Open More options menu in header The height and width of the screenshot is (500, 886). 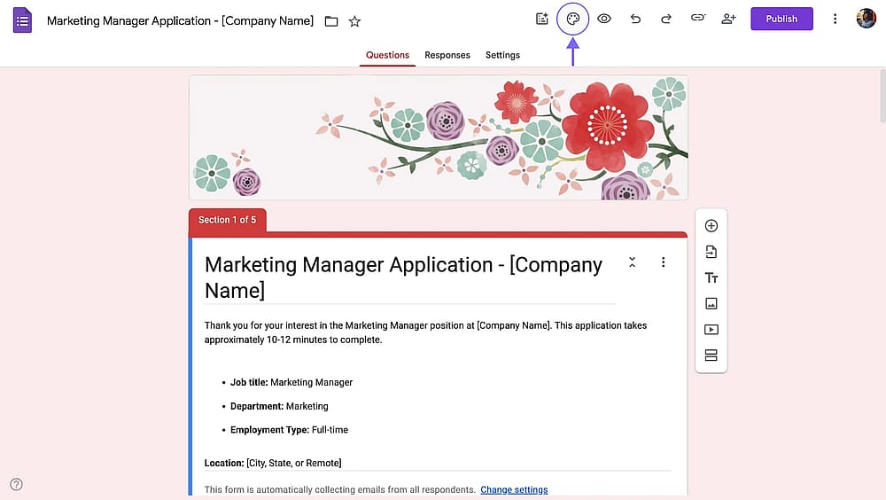(835, 19)
